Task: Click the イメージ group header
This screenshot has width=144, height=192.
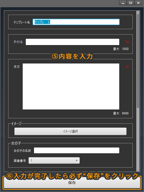Action: [16, 123]
